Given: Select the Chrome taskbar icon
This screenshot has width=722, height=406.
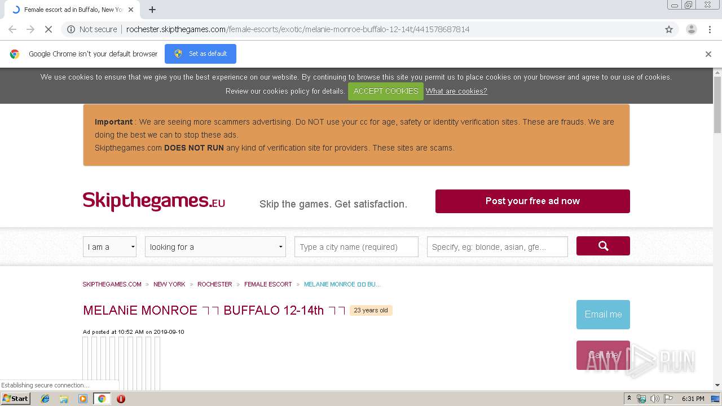Looking at the screenshot, I should tap(102, 399).
